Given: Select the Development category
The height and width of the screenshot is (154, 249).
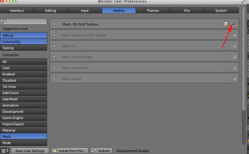Looking at the screenshot, I should 24,111.
